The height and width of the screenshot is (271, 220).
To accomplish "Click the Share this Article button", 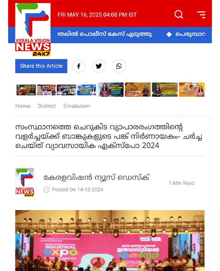I will pos(41,66).
